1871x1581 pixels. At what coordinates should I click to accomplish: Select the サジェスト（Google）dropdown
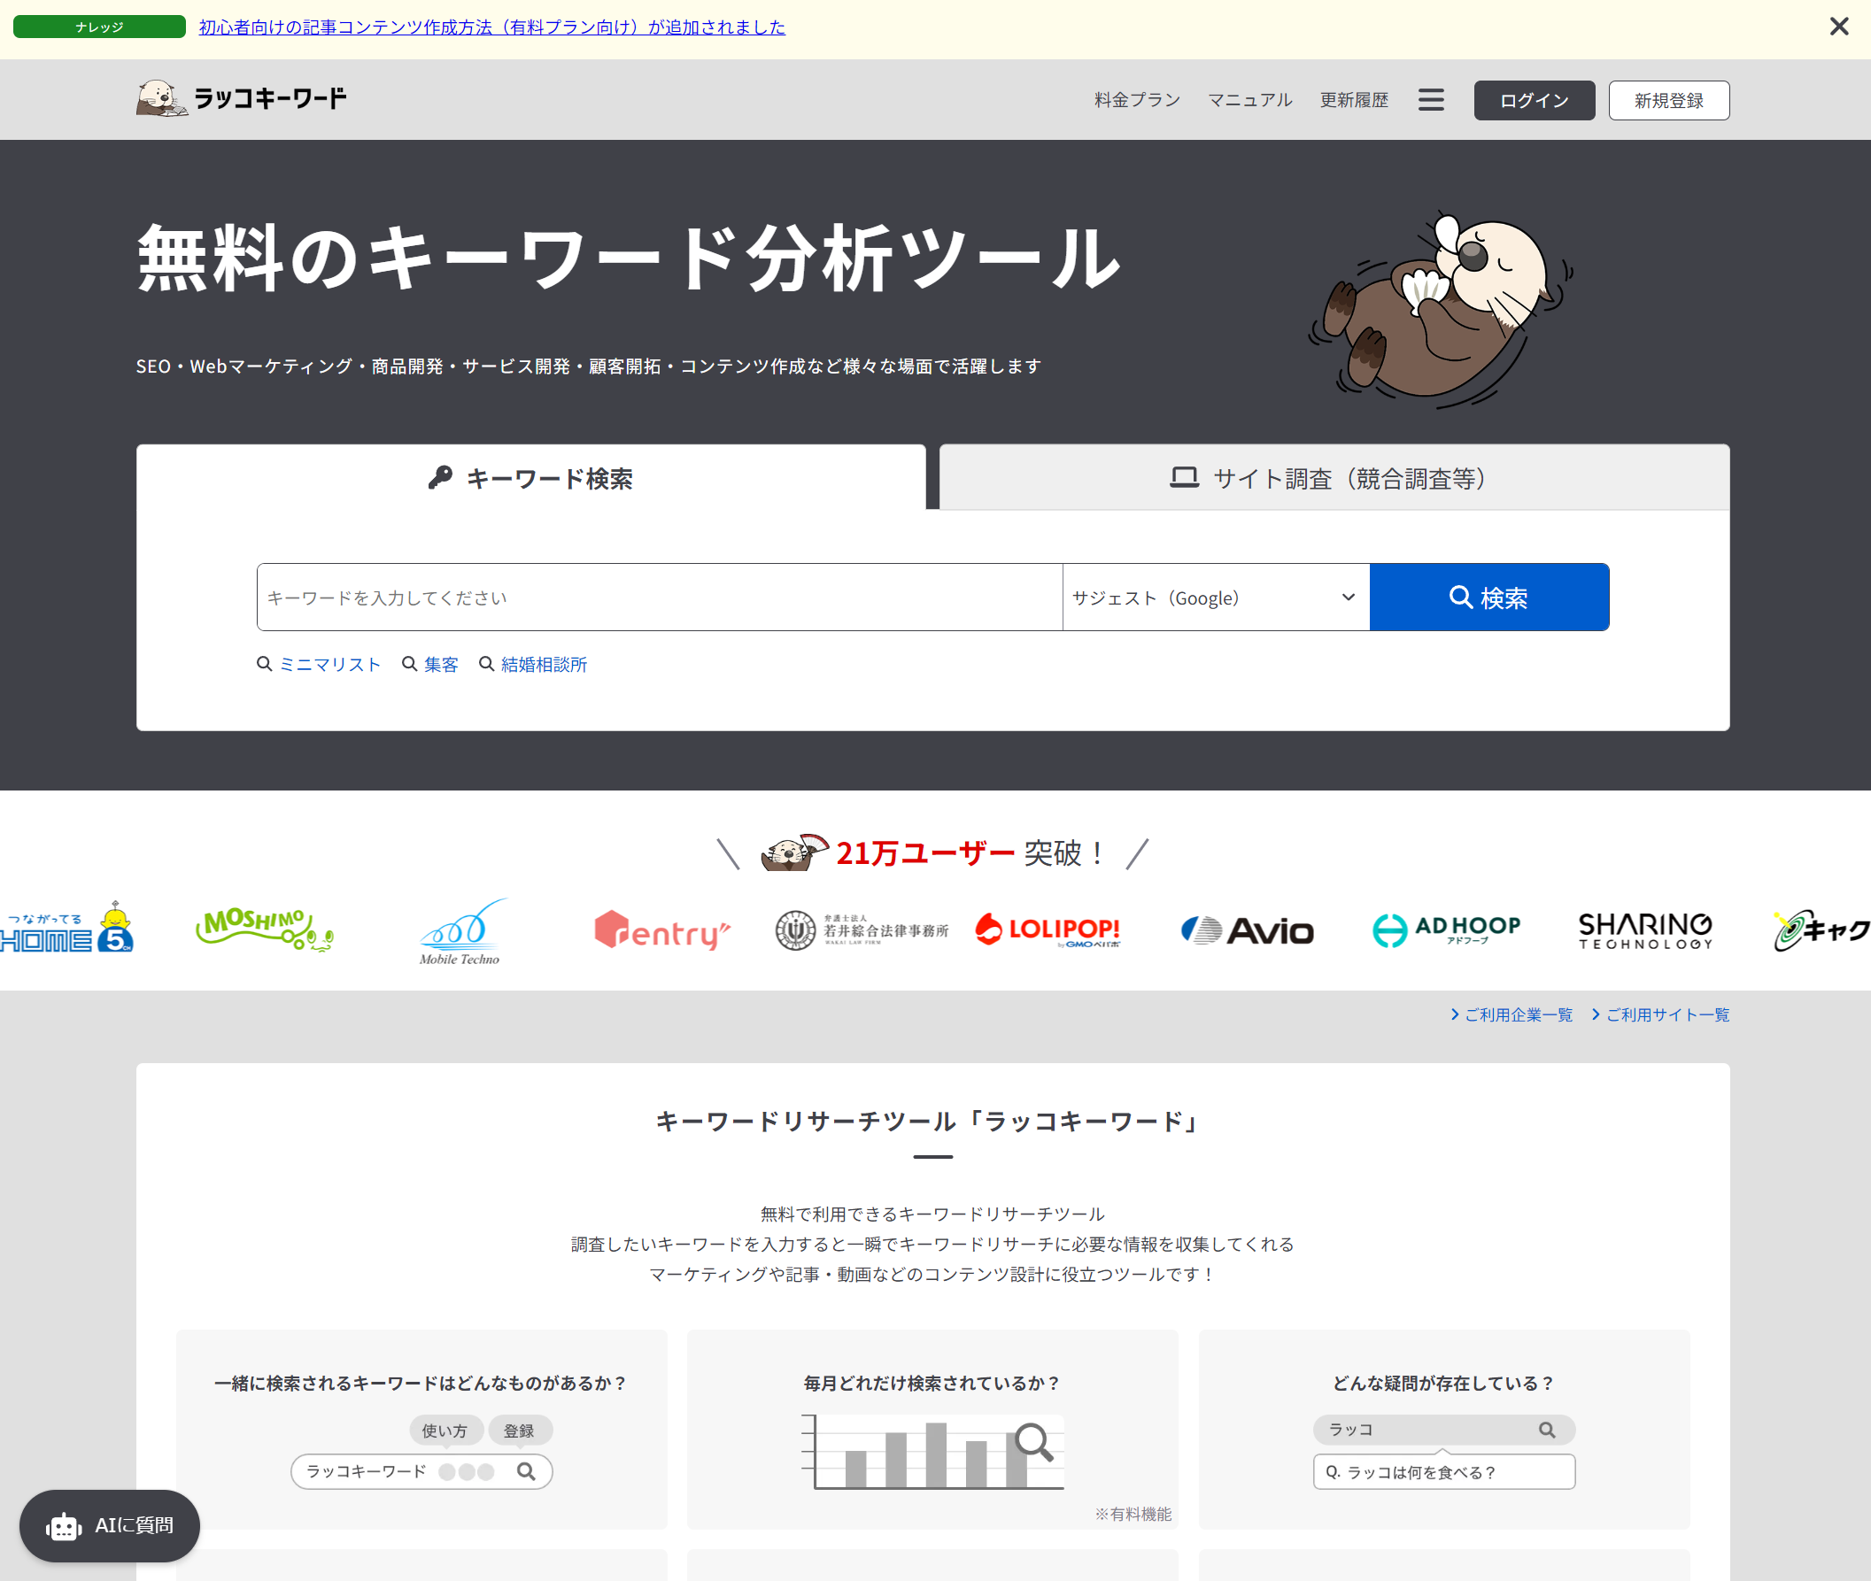[1210, 596]
